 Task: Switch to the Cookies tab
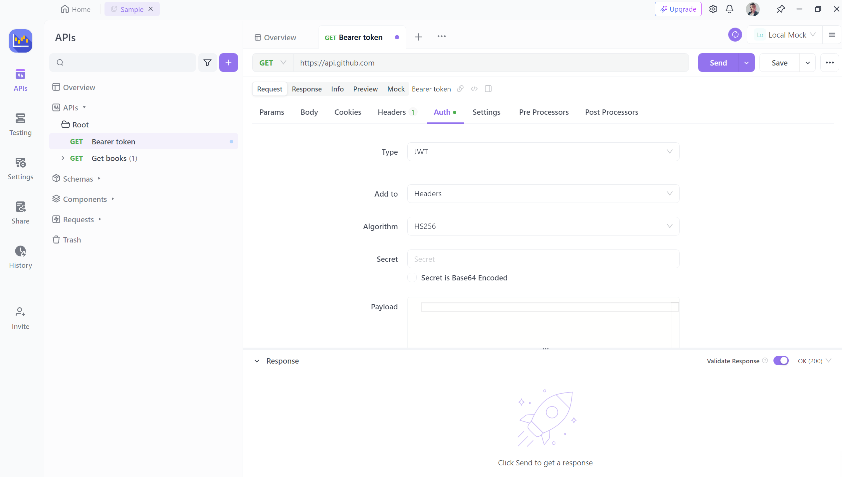[x=348, y=112]
